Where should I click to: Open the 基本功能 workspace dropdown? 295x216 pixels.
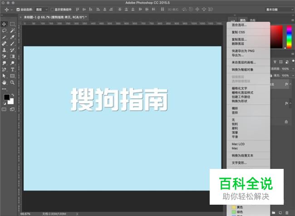(x=280, y=10)
